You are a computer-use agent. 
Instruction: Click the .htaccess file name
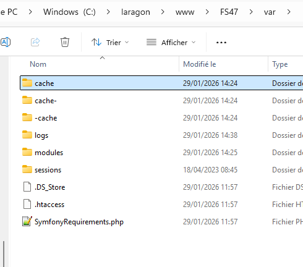pos(49,205)
